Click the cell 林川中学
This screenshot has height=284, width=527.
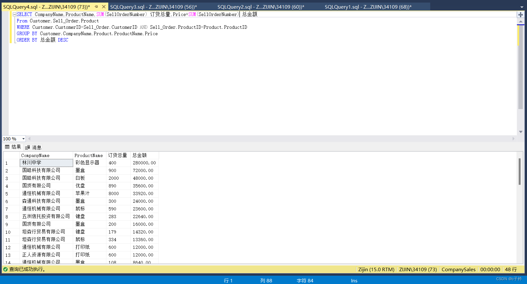coord(46,163)
